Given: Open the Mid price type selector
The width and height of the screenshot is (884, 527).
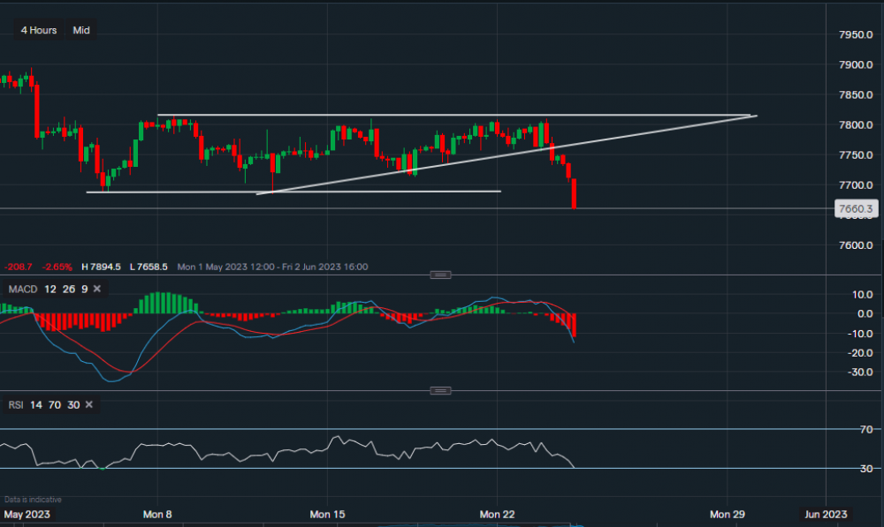Looking at the screenshot, I should click(81, 30).
